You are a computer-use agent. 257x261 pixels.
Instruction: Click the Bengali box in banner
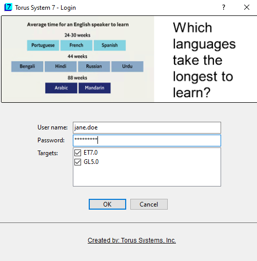click(x=27, y=66)
